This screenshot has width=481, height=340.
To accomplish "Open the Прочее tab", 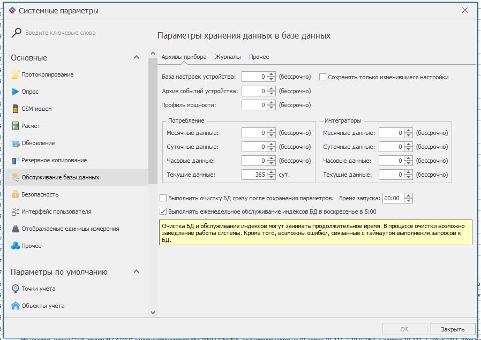I will click(259, 57).
